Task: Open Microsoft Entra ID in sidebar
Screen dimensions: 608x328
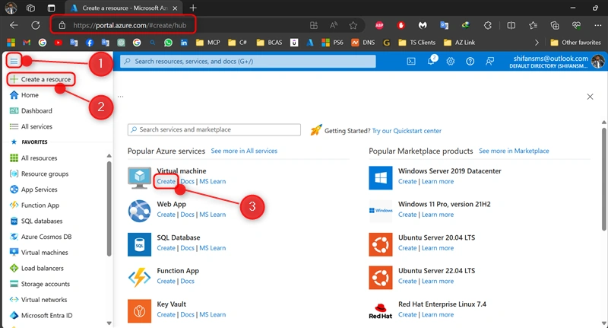Action: click(x=41, y=316)
